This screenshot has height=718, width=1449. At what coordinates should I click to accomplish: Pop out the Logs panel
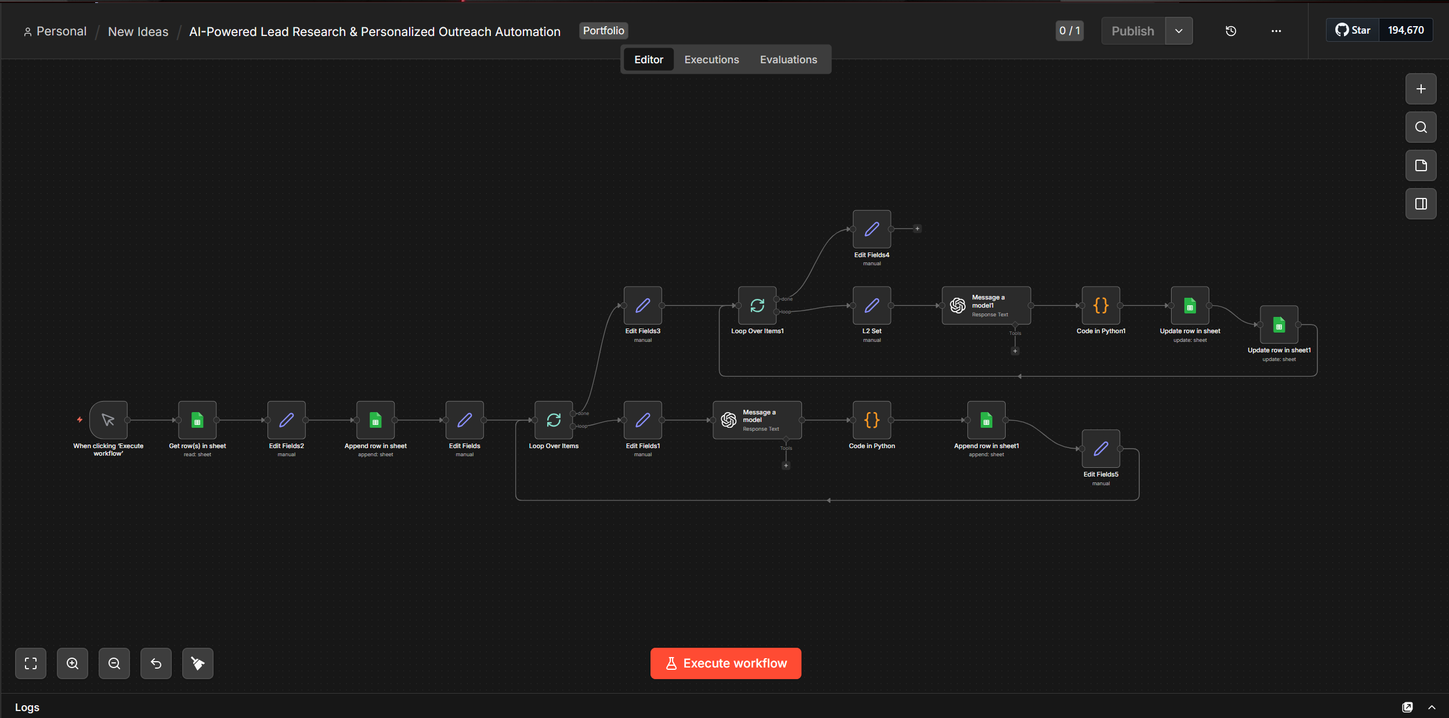point(1407,707)
